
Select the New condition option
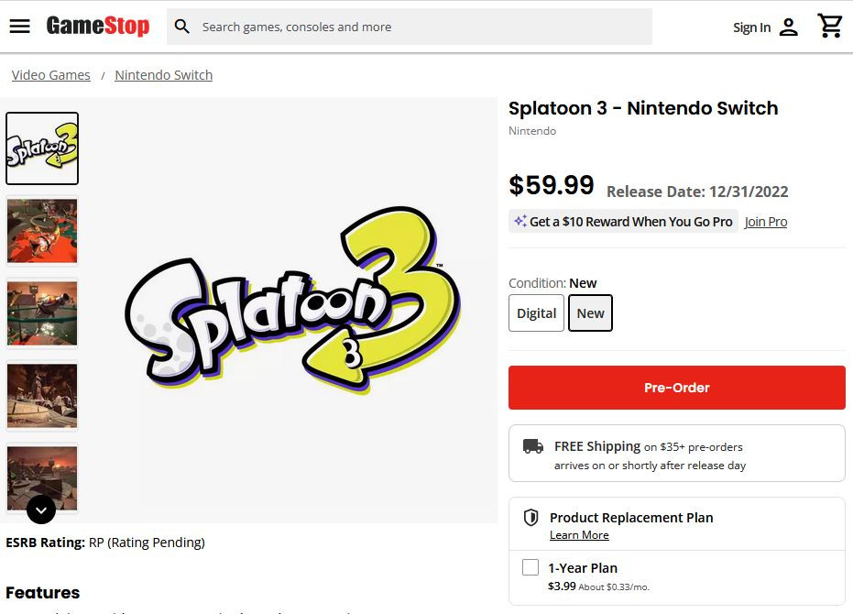pyautogui.click(x=591, y=313)
